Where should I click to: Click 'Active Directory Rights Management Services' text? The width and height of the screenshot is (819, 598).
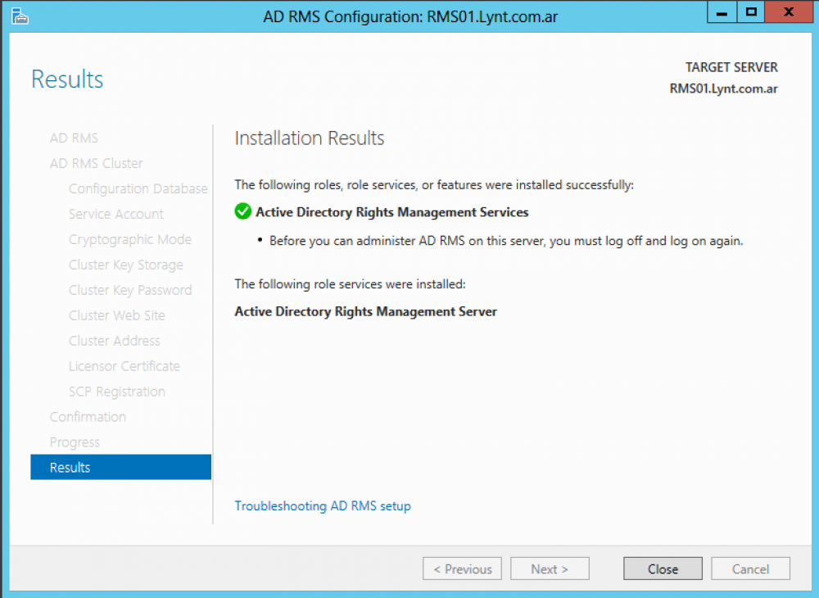[x=391, y=212]
